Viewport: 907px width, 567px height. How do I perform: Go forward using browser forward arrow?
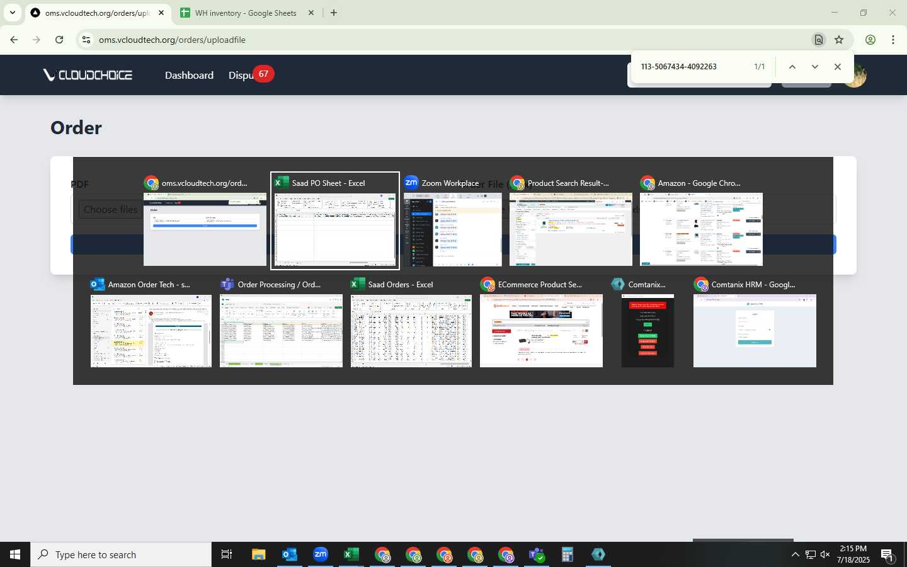[37, 40]
